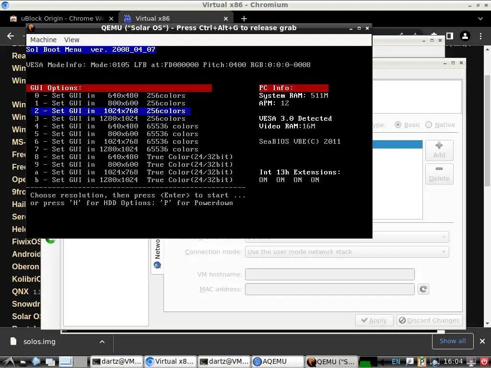Click the Delete network card button

pos(439,173)
